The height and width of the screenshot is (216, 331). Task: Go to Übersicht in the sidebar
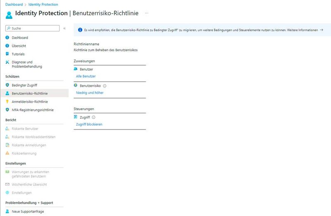(x=19, y=46)
